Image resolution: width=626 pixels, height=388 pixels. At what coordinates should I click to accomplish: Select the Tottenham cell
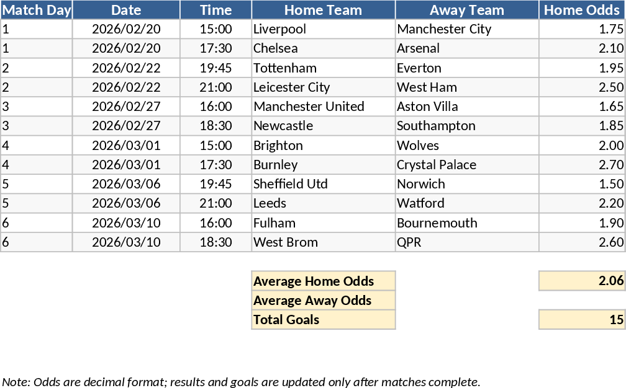tap(323, 68)
